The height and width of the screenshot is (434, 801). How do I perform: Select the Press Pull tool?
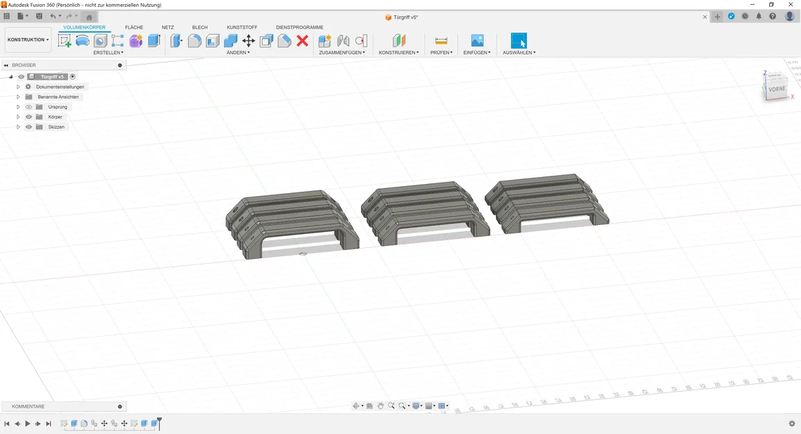pos(176,41)
